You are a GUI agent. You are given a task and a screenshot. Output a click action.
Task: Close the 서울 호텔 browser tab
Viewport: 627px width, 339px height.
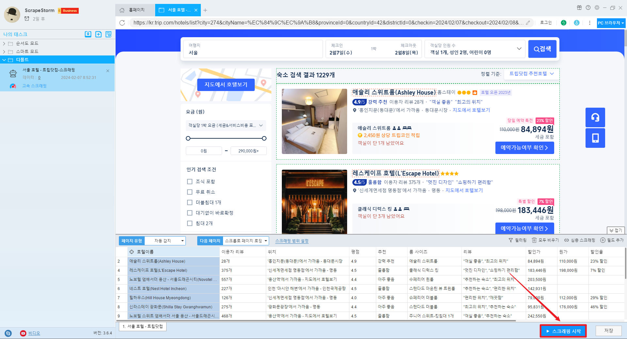(x=196, y=10)
